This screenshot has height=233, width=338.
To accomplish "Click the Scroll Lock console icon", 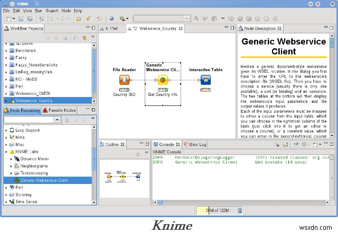I will (285, 144).
